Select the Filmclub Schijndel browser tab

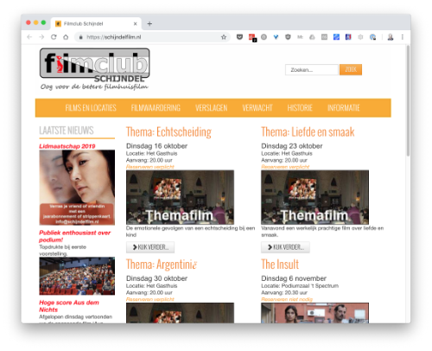96,23
